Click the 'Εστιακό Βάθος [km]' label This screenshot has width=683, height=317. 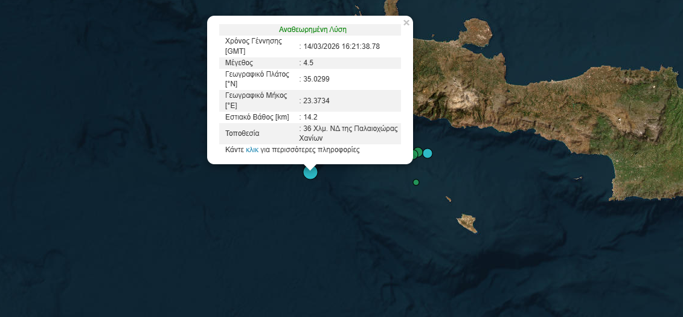tap(257, 117)
